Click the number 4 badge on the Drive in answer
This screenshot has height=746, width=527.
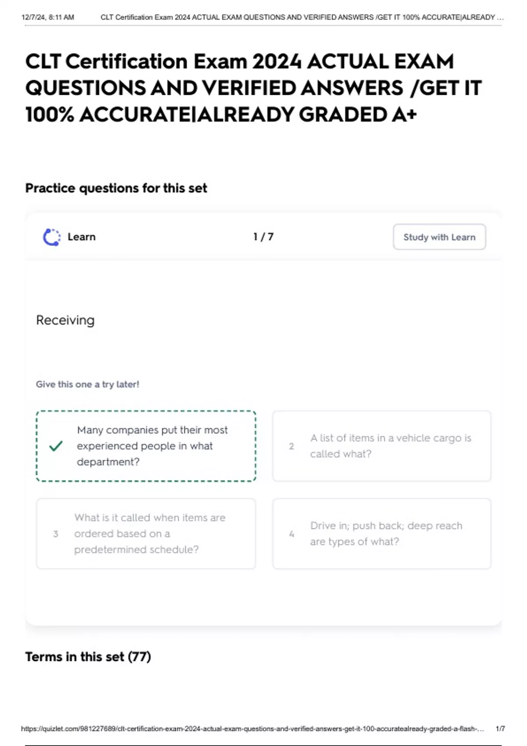click(x=292, y=534)
